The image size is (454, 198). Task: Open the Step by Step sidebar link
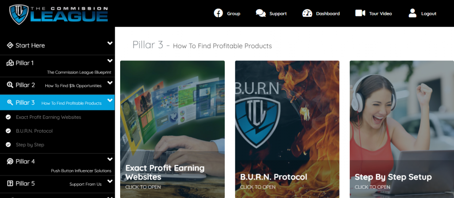click(30, 145)
